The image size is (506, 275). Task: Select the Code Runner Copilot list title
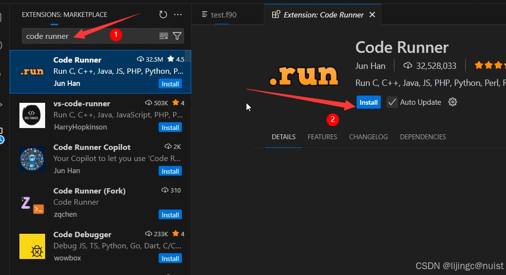tap(92, 147)
